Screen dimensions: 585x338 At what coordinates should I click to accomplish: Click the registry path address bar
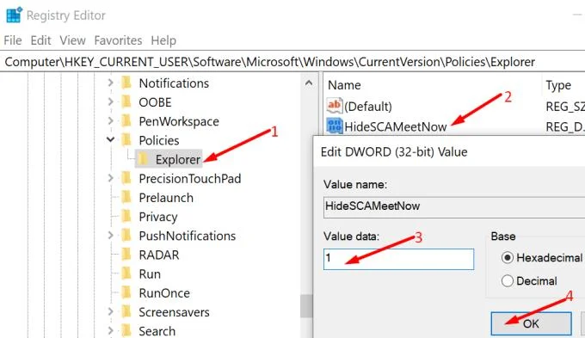[x=292, y=62]
